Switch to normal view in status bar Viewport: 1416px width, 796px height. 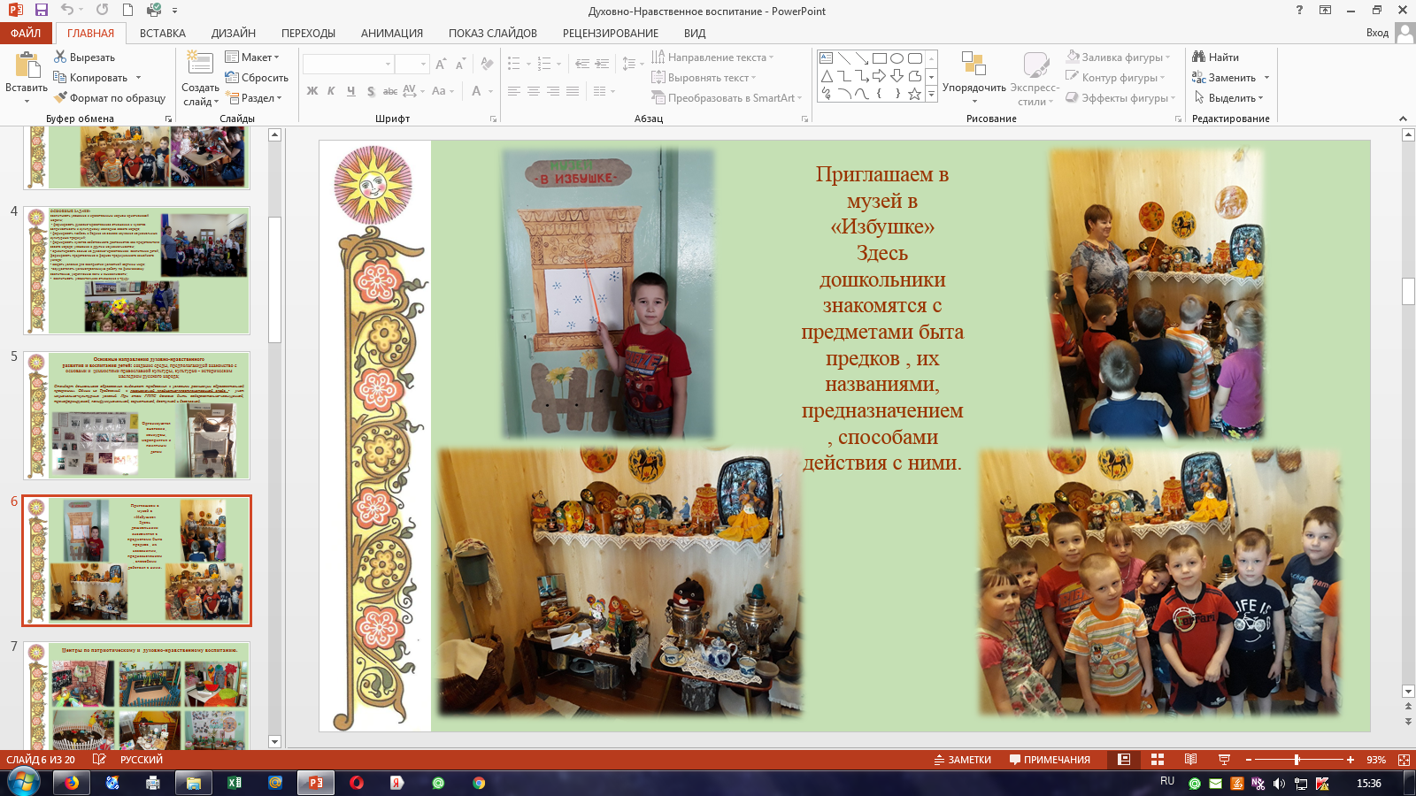tap(1124, 760)
